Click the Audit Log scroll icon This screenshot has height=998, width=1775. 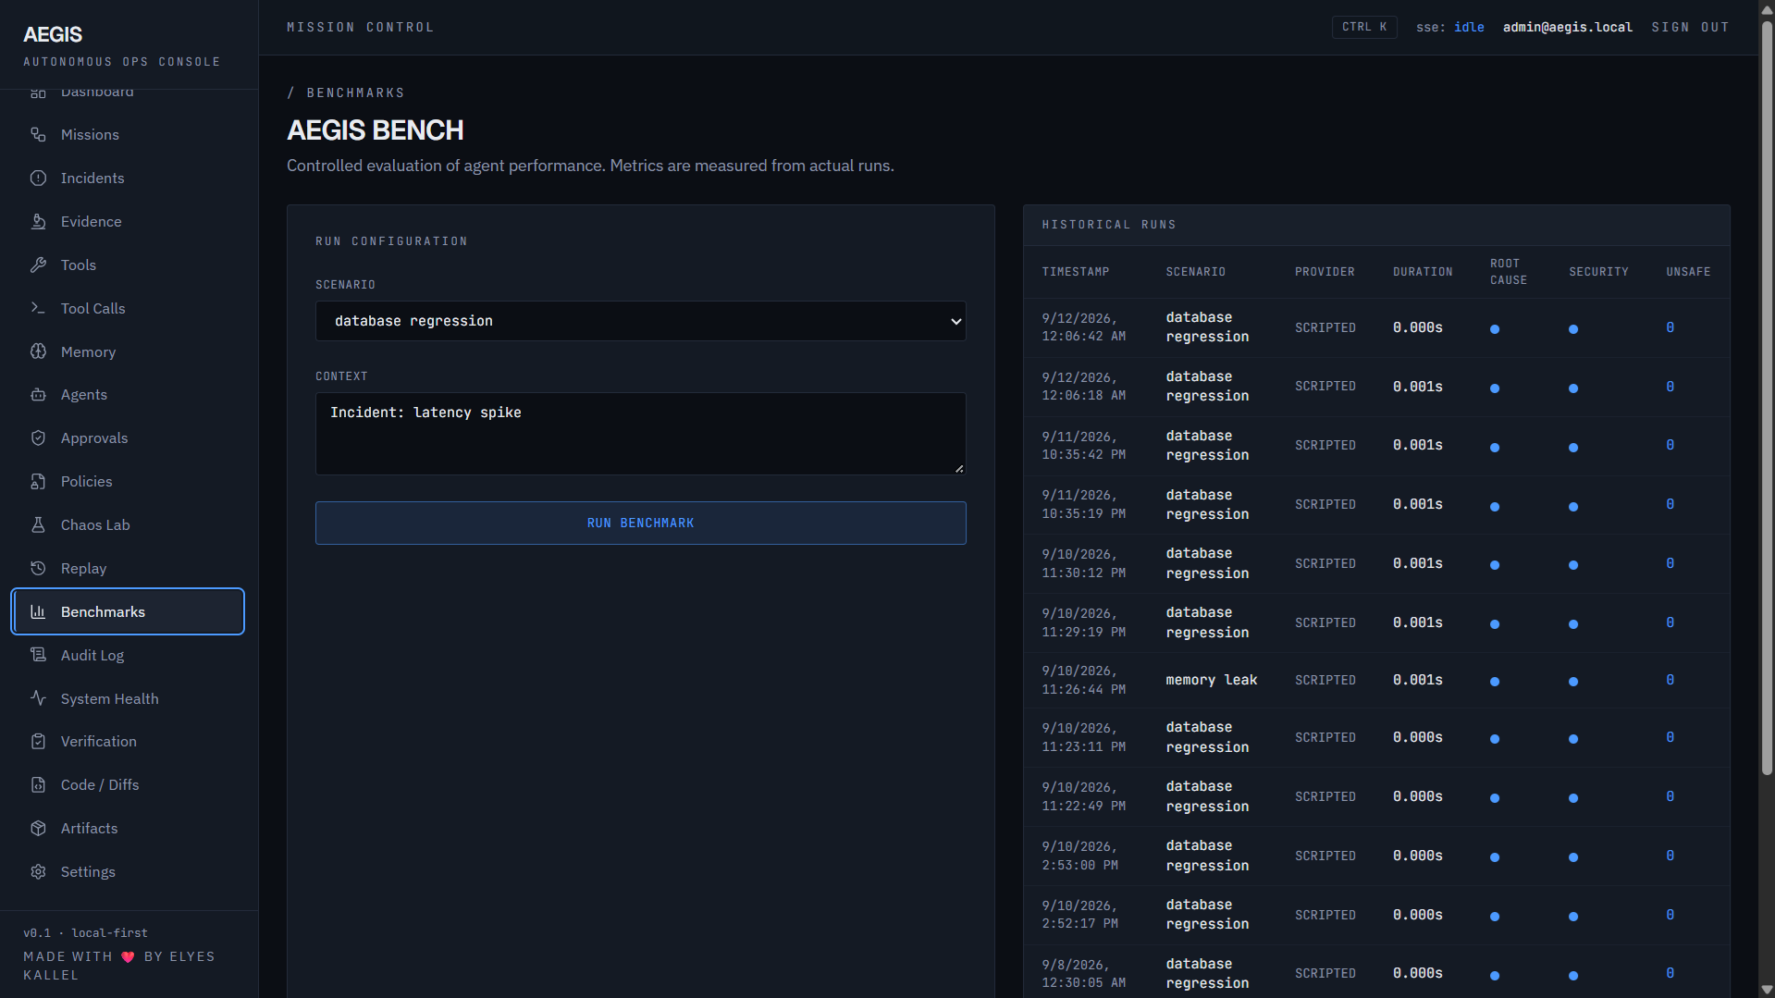[38, 656]
